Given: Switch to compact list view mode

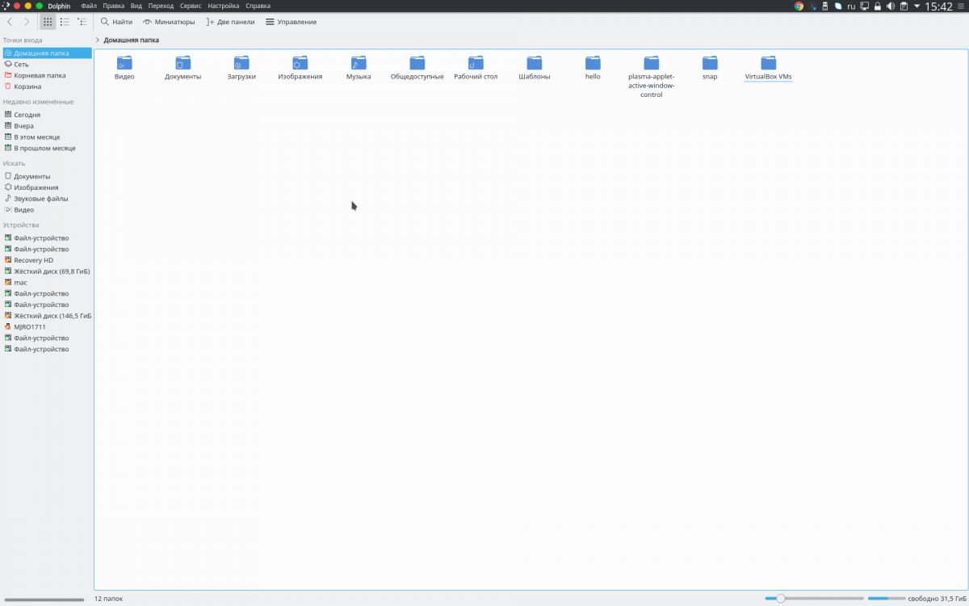Looking at the screenshot, I should (x=65, y=22).
